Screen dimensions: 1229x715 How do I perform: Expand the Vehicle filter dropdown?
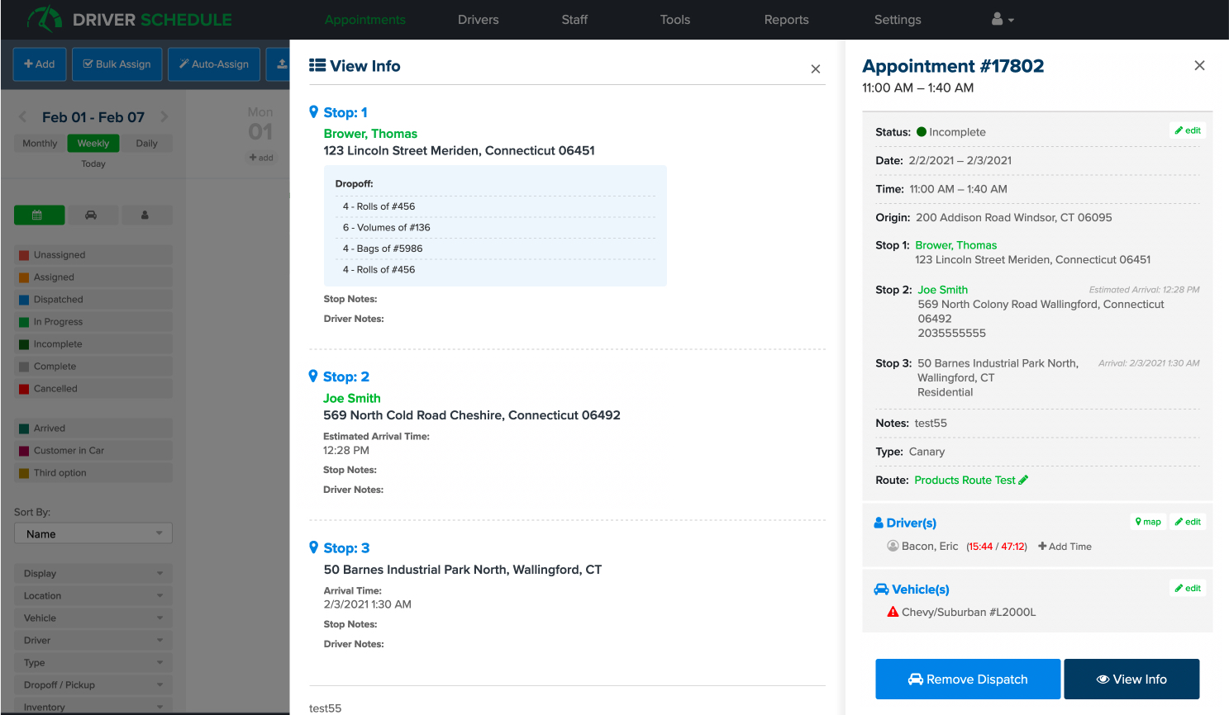[x=93, y=618]
